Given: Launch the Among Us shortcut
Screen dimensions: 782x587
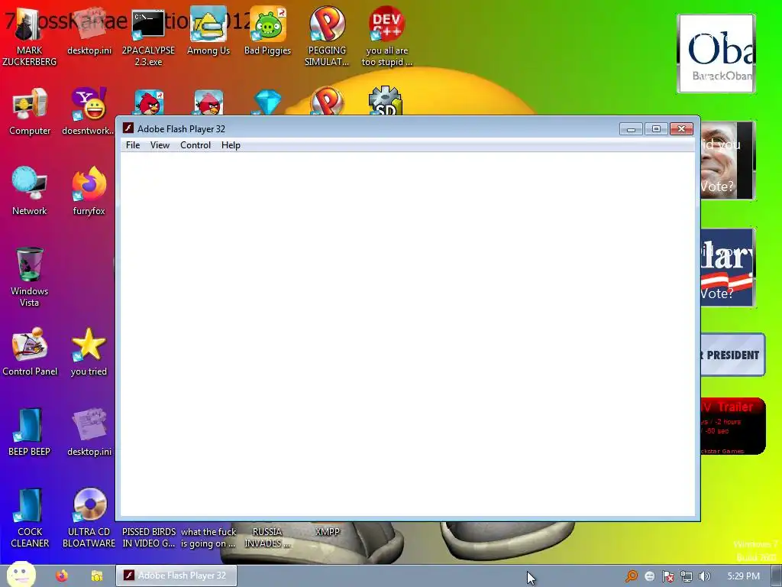Looking at the screenshot, I should coord(208,31).
